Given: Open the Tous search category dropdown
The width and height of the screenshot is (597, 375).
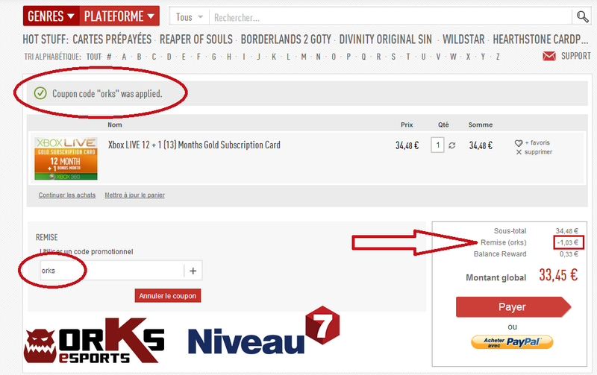Looking at the screenshot, I should click(189, 17).
